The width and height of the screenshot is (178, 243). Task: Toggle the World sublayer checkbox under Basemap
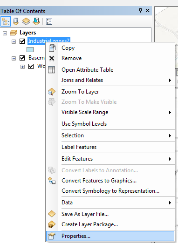tap(31, 67)
